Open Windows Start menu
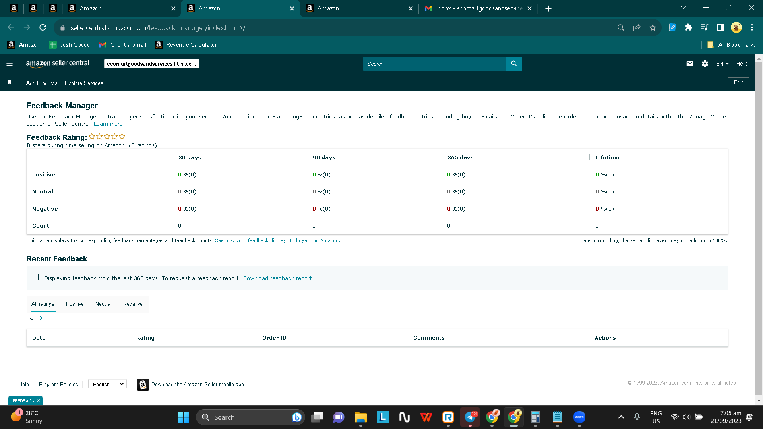This screenshot has height=429, width=763. click(x=183, y=417)
